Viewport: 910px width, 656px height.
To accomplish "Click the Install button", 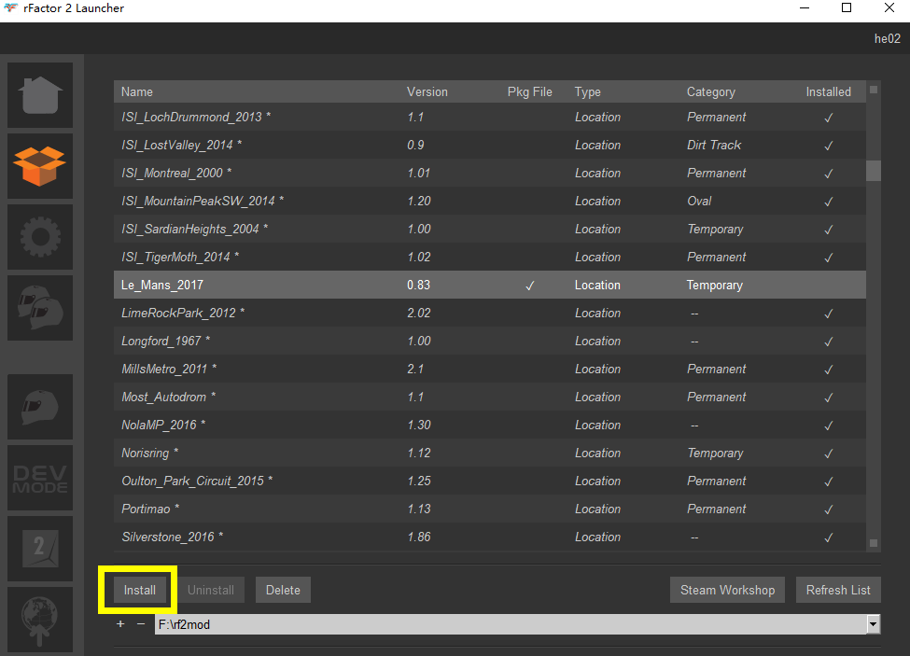I will [x=139, y=590].
